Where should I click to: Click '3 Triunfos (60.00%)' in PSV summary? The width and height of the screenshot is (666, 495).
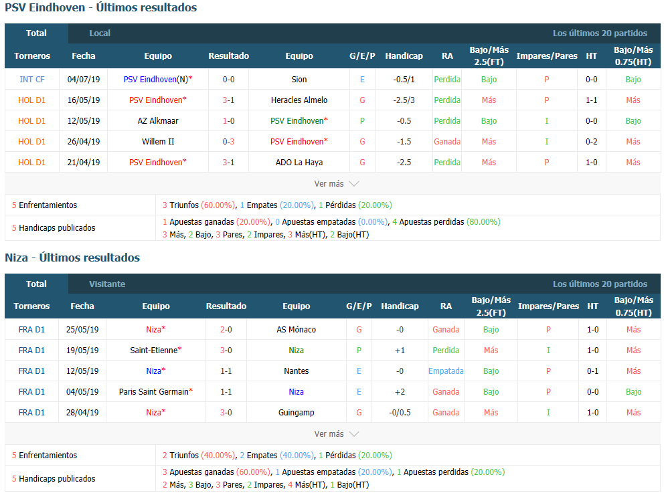[x=199, y=205]
